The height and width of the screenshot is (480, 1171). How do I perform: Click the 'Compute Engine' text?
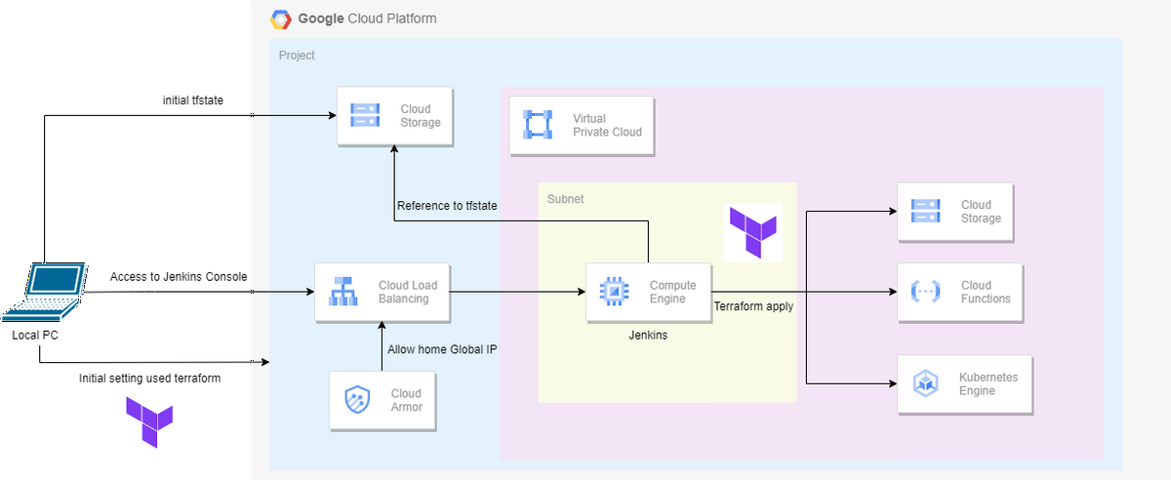[x=673, y=292]
